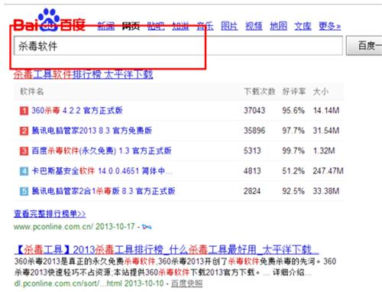Select rating value 95.6%

click(x=293, y=110)
